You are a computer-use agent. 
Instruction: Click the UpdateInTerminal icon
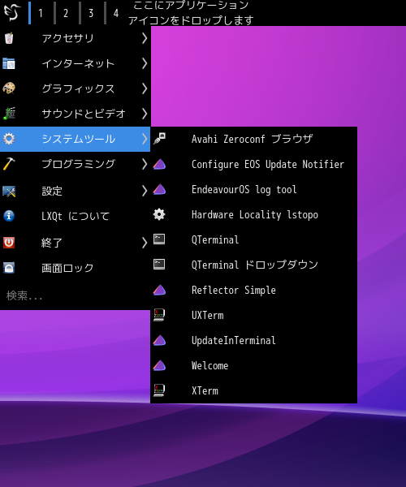point(159,340)
